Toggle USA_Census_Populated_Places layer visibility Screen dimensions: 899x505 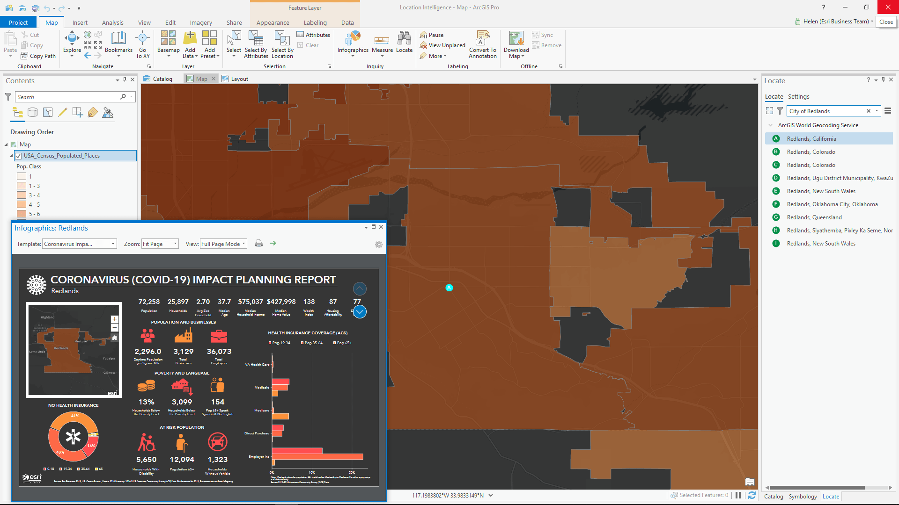(18, 156)
